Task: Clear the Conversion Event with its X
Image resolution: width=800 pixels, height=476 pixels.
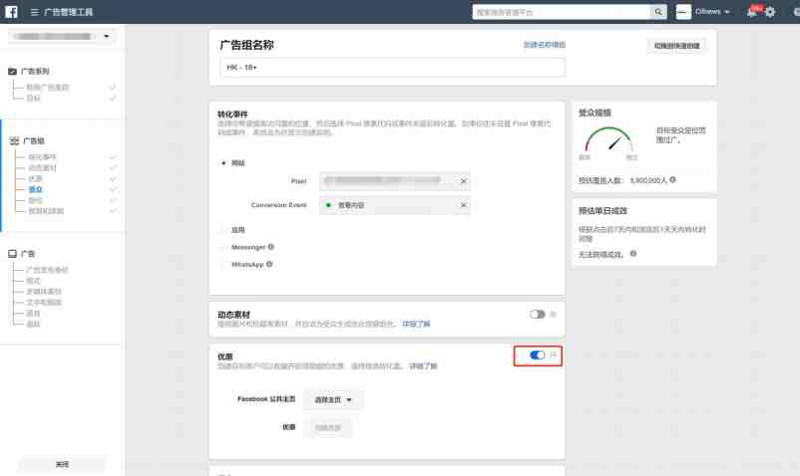Action: pos(463,205)
